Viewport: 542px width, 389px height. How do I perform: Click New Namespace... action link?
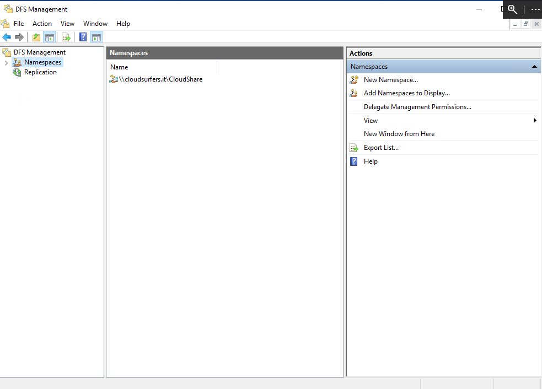point(390,80)
